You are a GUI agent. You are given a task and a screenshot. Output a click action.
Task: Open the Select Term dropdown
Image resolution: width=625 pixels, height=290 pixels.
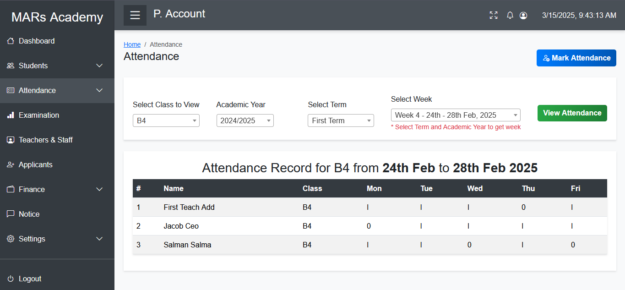click(341, 120)
